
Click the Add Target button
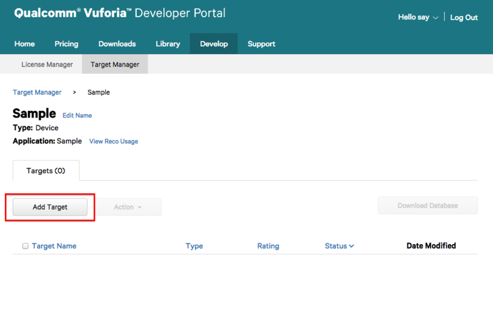click(x=50, y=207)
